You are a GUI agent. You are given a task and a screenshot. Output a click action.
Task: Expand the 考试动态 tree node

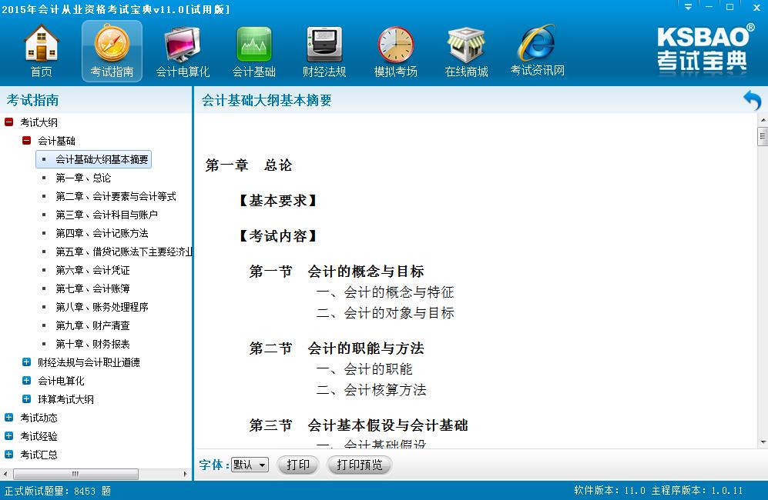pos(9,418)
